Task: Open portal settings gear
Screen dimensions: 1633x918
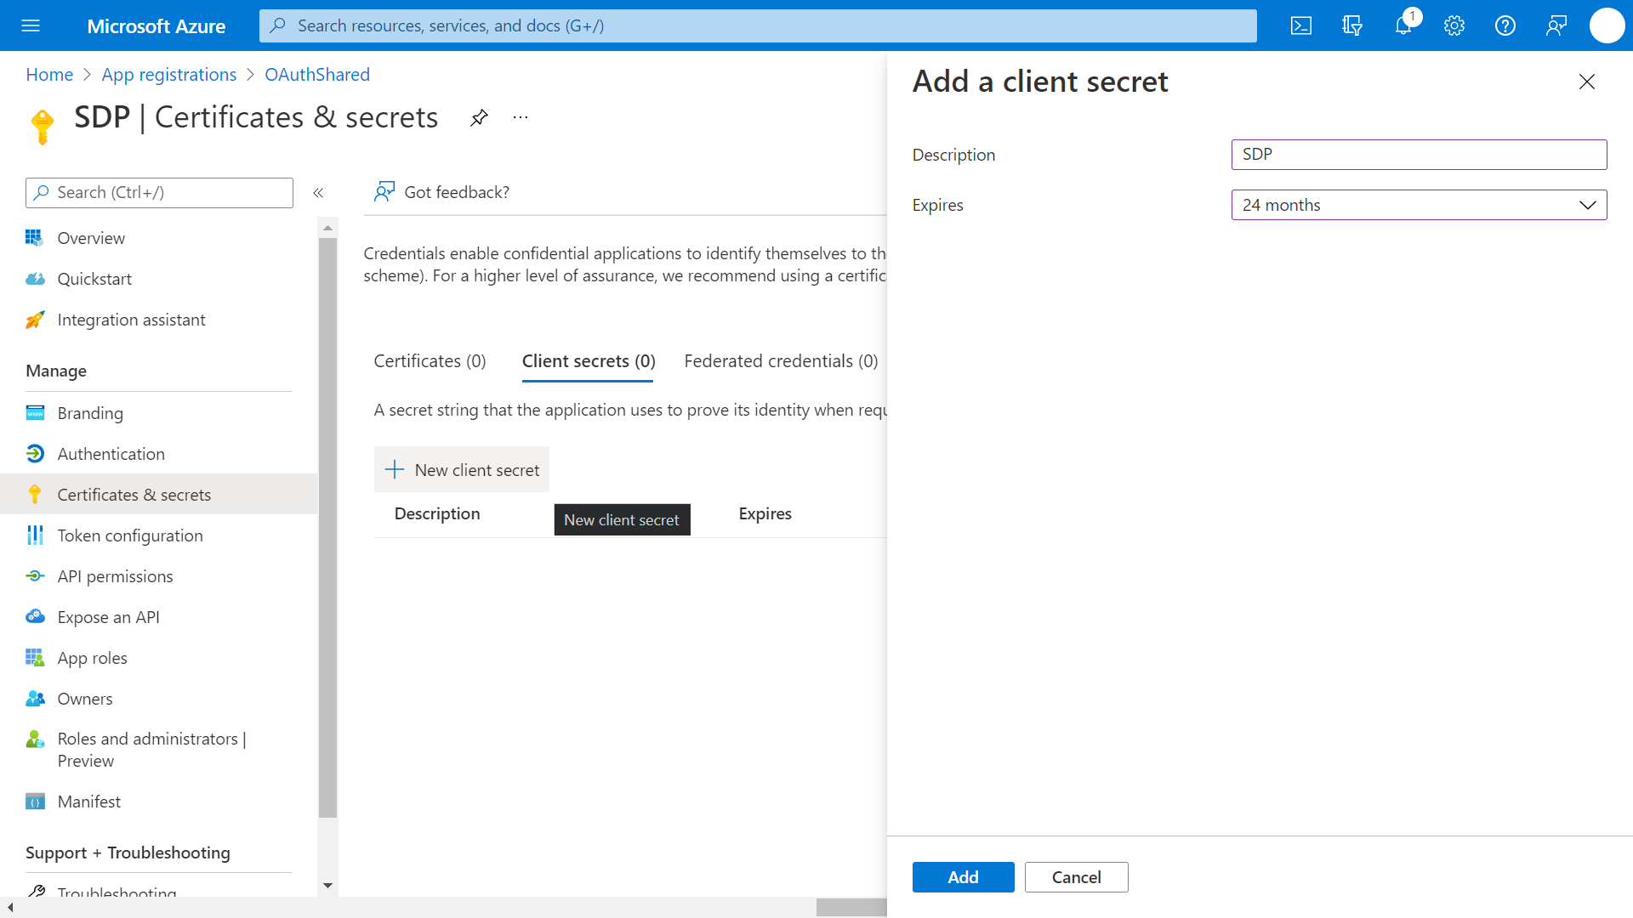Action: pos(1454,25)
